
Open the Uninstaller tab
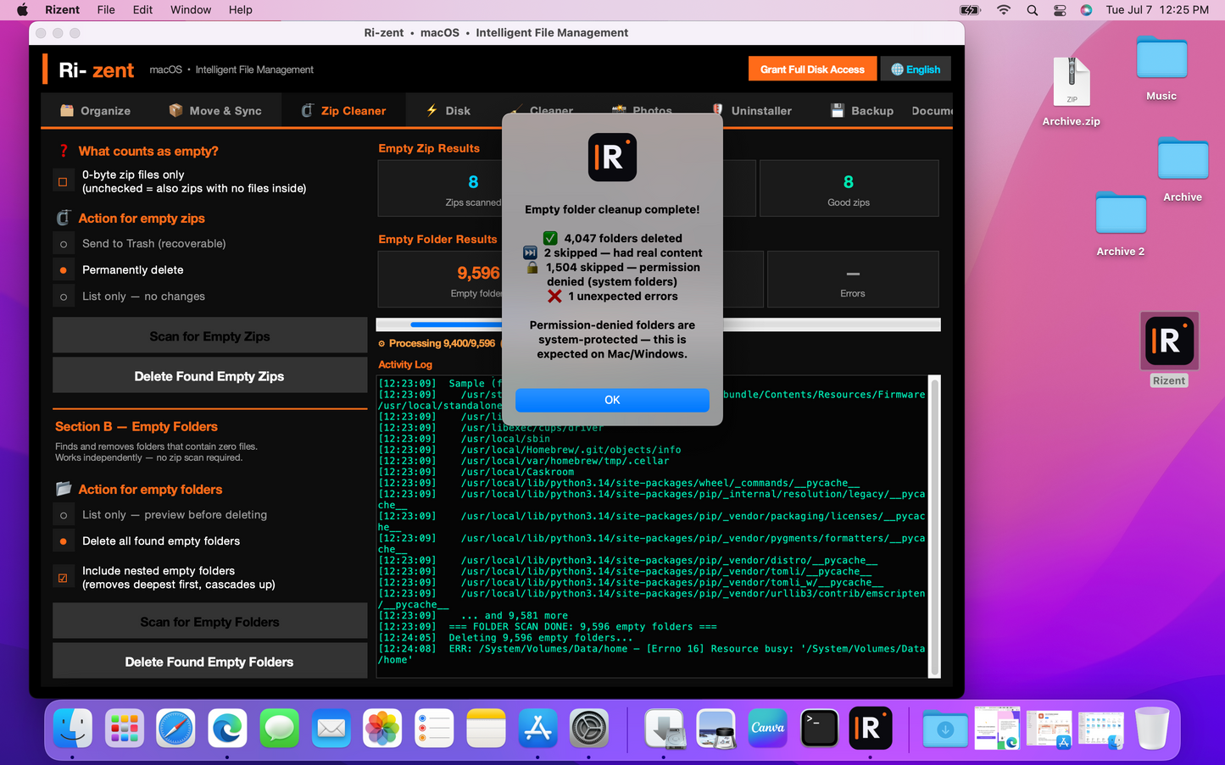(x=751, y=111)
